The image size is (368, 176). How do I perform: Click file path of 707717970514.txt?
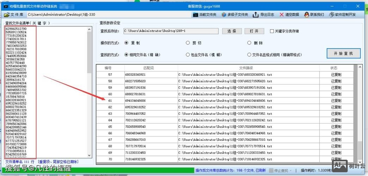coord(225,146)
